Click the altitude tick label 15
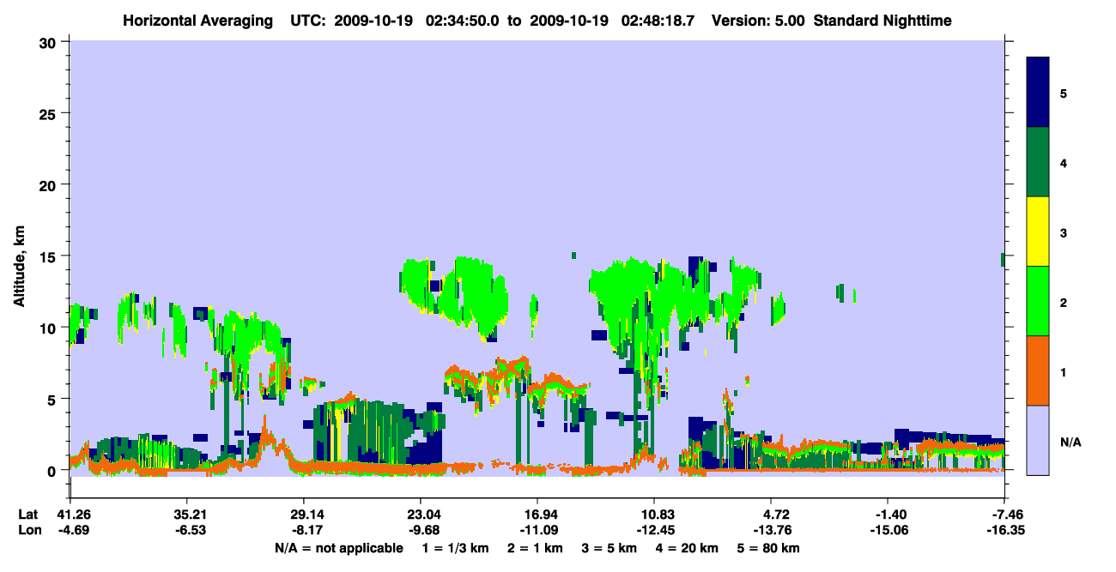Image resolution: width=1116 pixels, height=572 pixels. pyautogui.click(x=50, y=256)
